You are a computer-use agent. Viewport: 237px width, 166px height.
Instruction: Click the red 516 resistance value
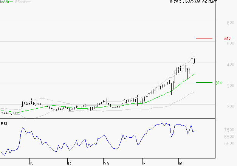(x=227, y=38)
